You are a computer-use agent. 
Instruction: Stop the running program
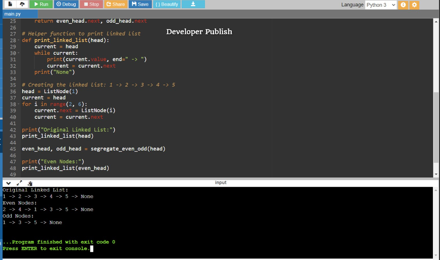pos(91,4)
